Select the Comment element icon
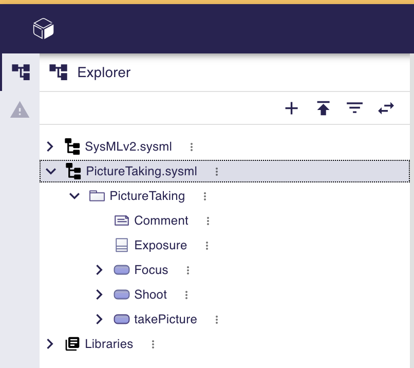 click(121, 220)
